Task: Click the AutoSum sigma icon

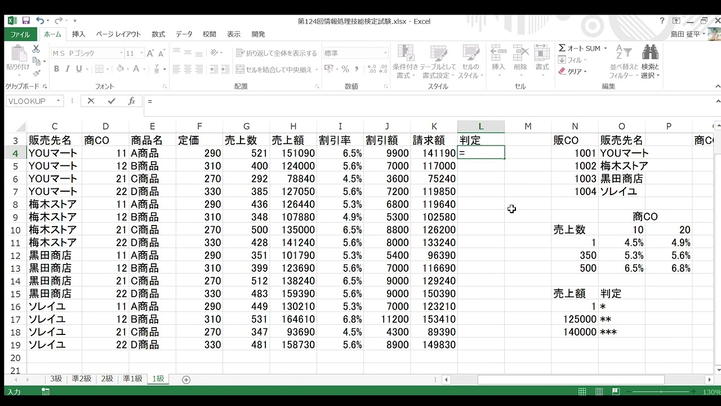Action: point(562,48)
